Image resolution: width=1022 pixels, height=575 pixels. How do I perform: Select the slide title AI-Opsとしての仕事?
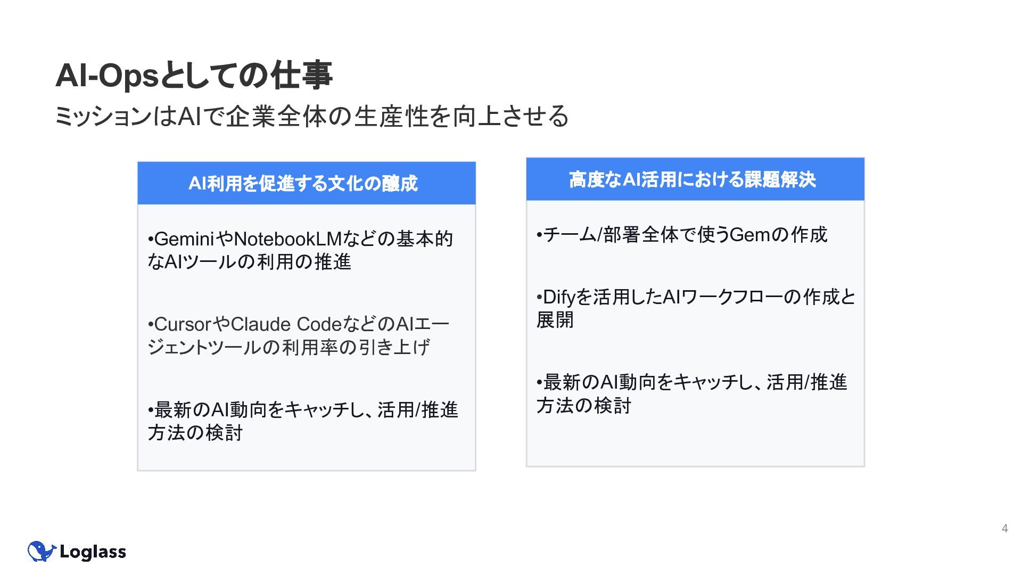[194, 75]
